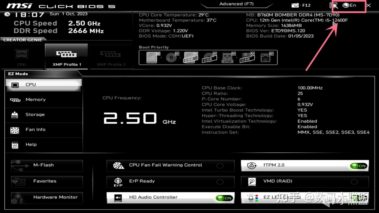Click the DDR Voltage: 1.220V line
This screenshot has width=379, height=213.
163,31
